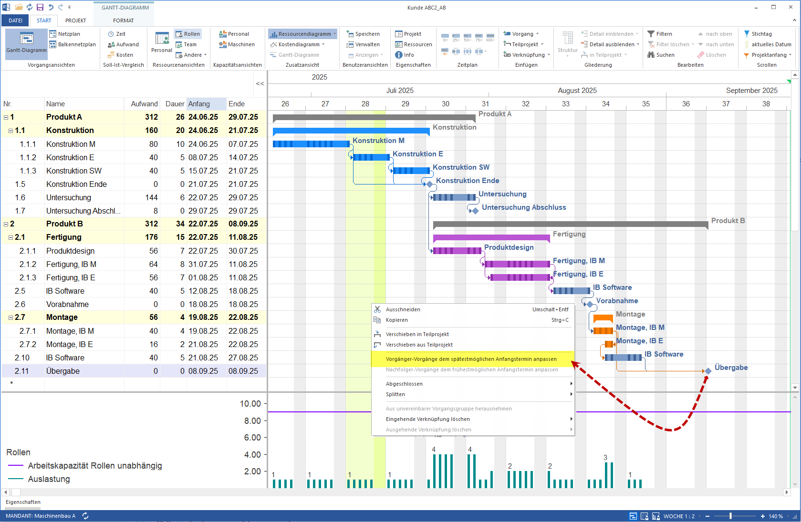The image size is (801, 522).
Task: Open Team resource view
Action: pyautogui.click(x=186, y=44)
